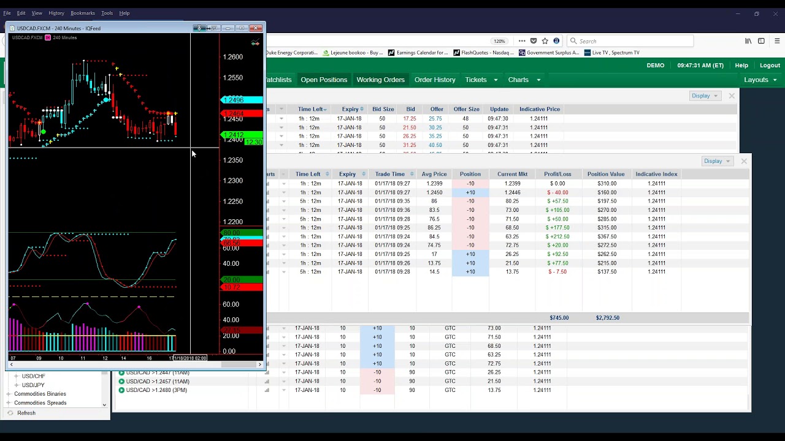Switch to the Order History tab

coord(435,80)
